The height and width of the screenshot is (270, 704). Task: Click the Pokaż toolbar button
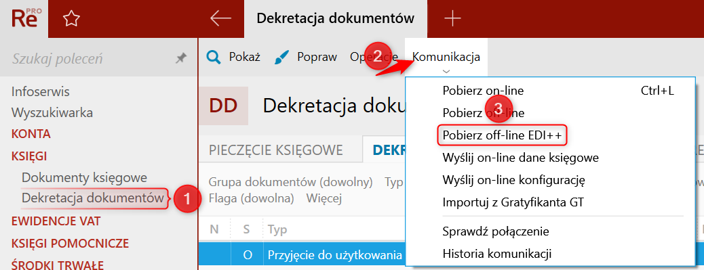point(233,58)
